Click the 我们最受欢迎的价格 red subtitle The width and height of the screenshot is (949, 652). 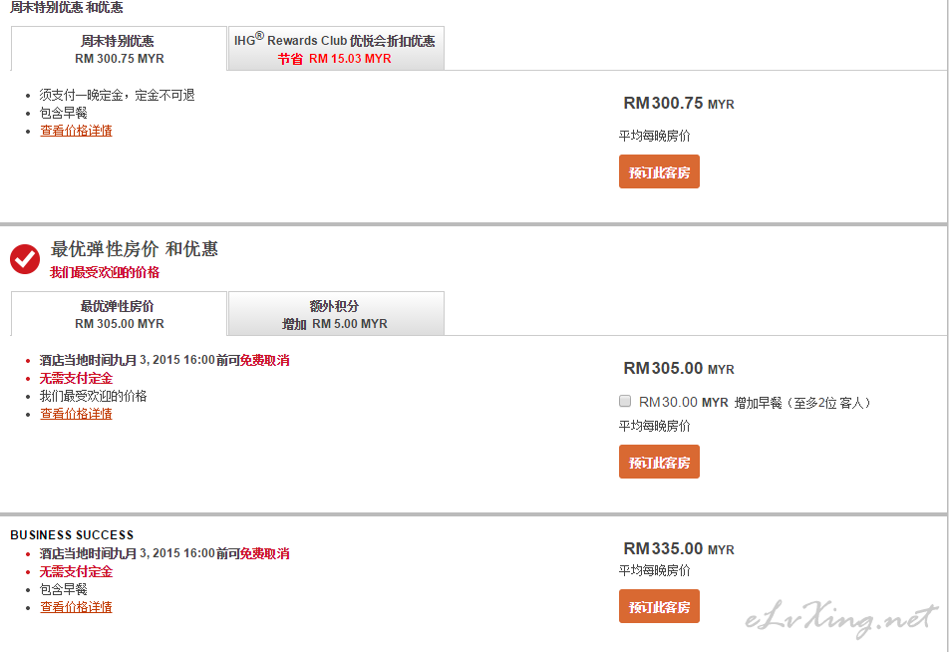tap(105, 272)
